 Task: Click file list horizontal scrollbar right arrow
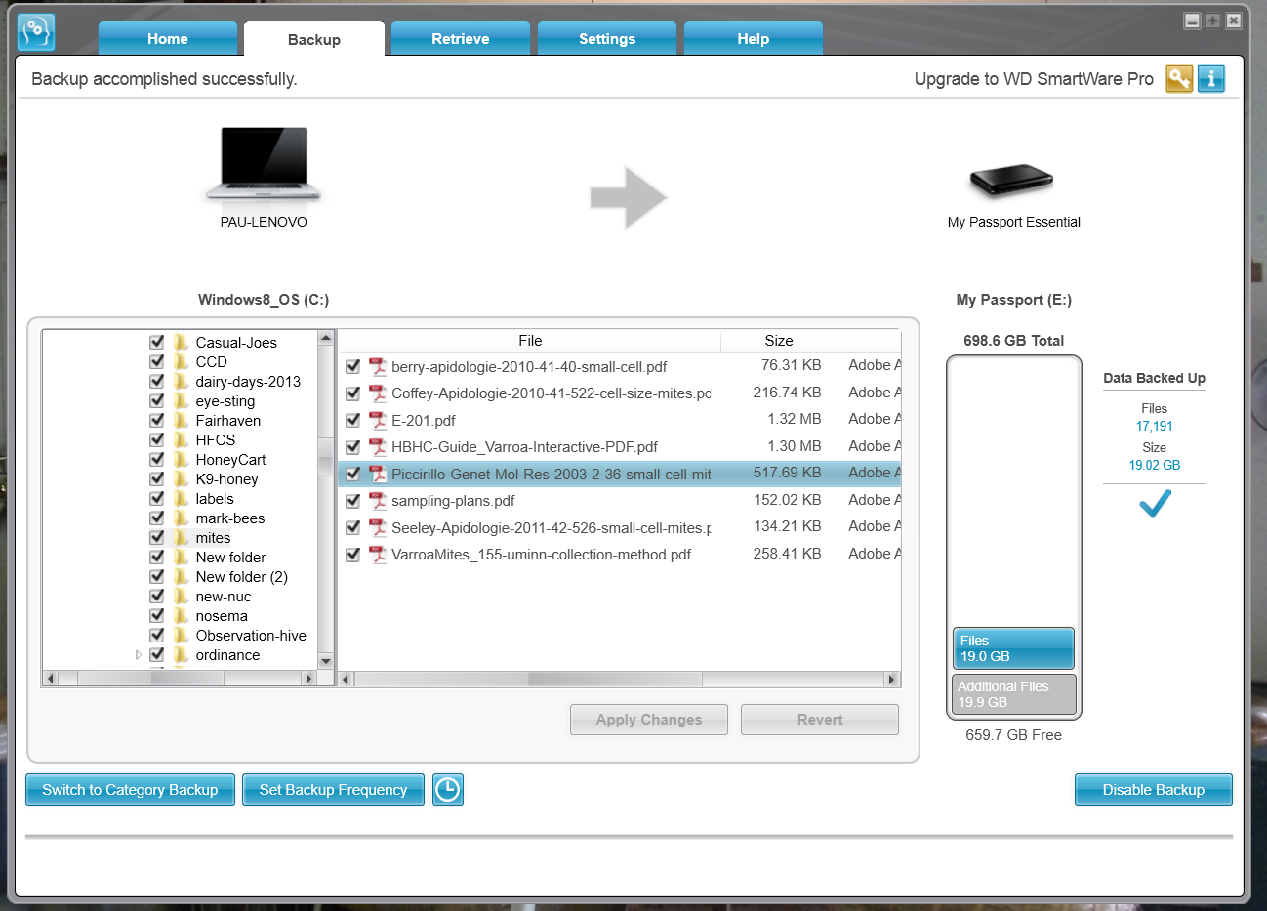[891, 679]
